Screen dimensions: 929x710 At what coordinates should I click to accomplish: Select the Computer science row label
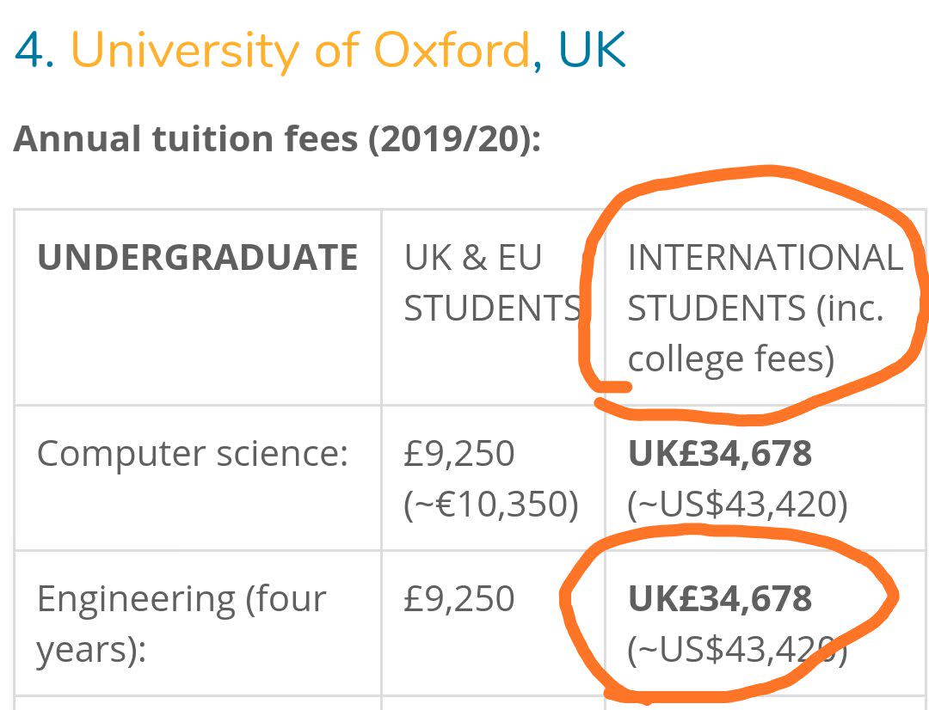point(193,454)
